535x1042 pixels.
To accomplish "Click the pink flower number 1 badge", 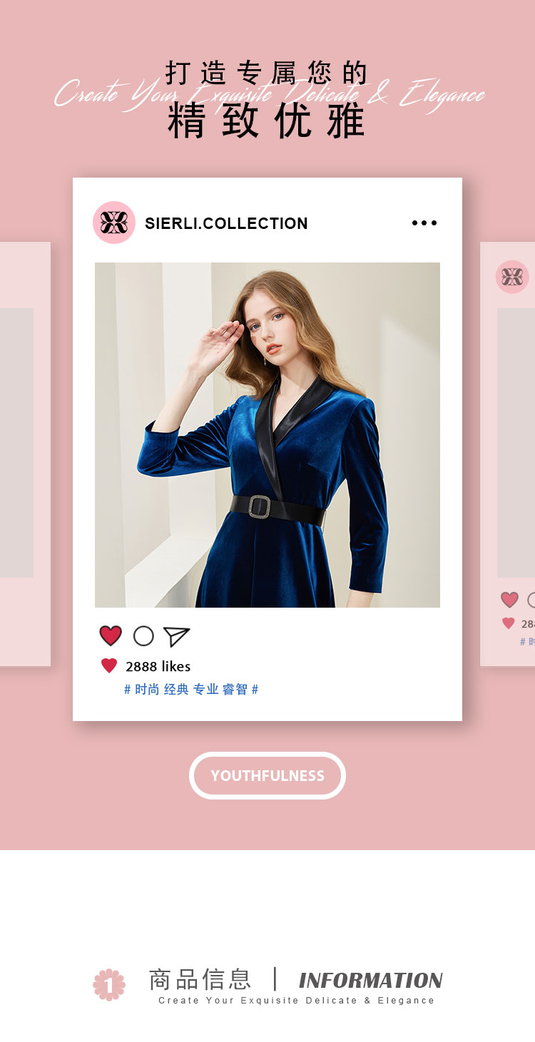I will coord(109,984).
